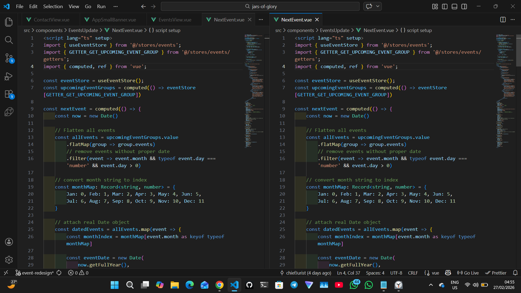
Task: Open more actions for left editor group
Action: click(260, 20)
